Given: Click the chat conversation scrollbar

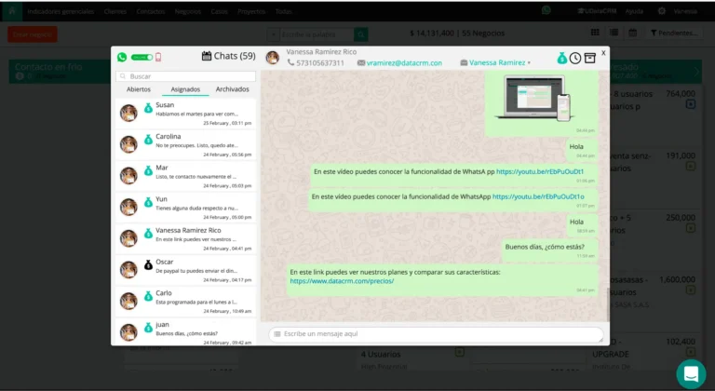Looking at the screenshot, I should [x=607, y=304].
